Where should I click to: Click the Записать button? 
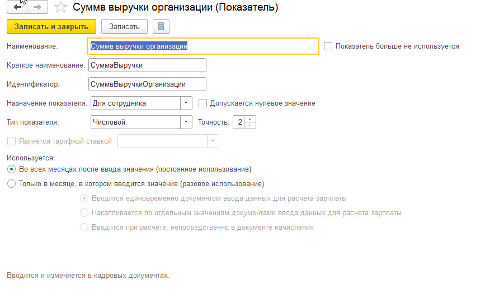tap(124, 26)
